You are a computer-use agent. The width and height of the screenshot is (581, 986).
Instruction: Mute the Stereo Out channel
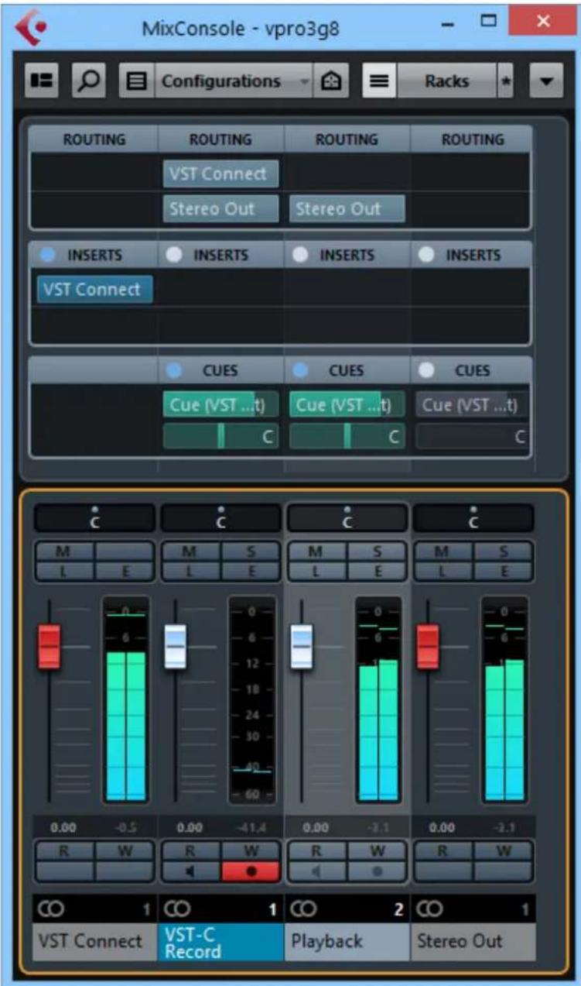(443, 551)
